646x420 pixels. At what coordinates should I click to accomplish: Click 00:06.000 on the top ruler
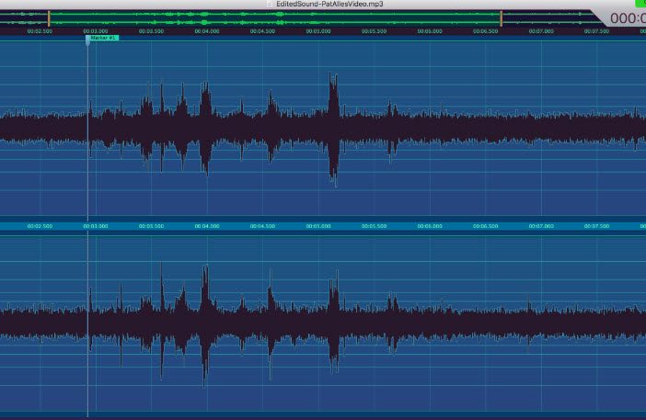point(430,31)
